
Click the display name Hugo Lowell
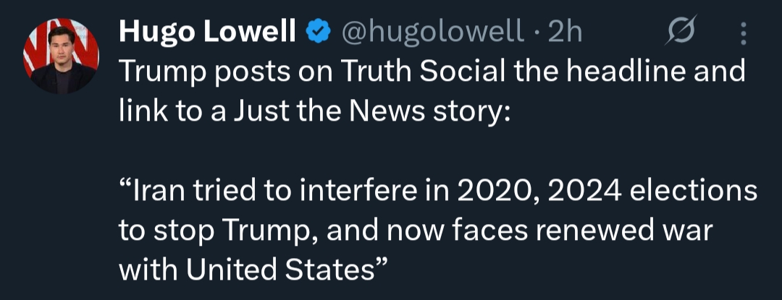(207, 31)
